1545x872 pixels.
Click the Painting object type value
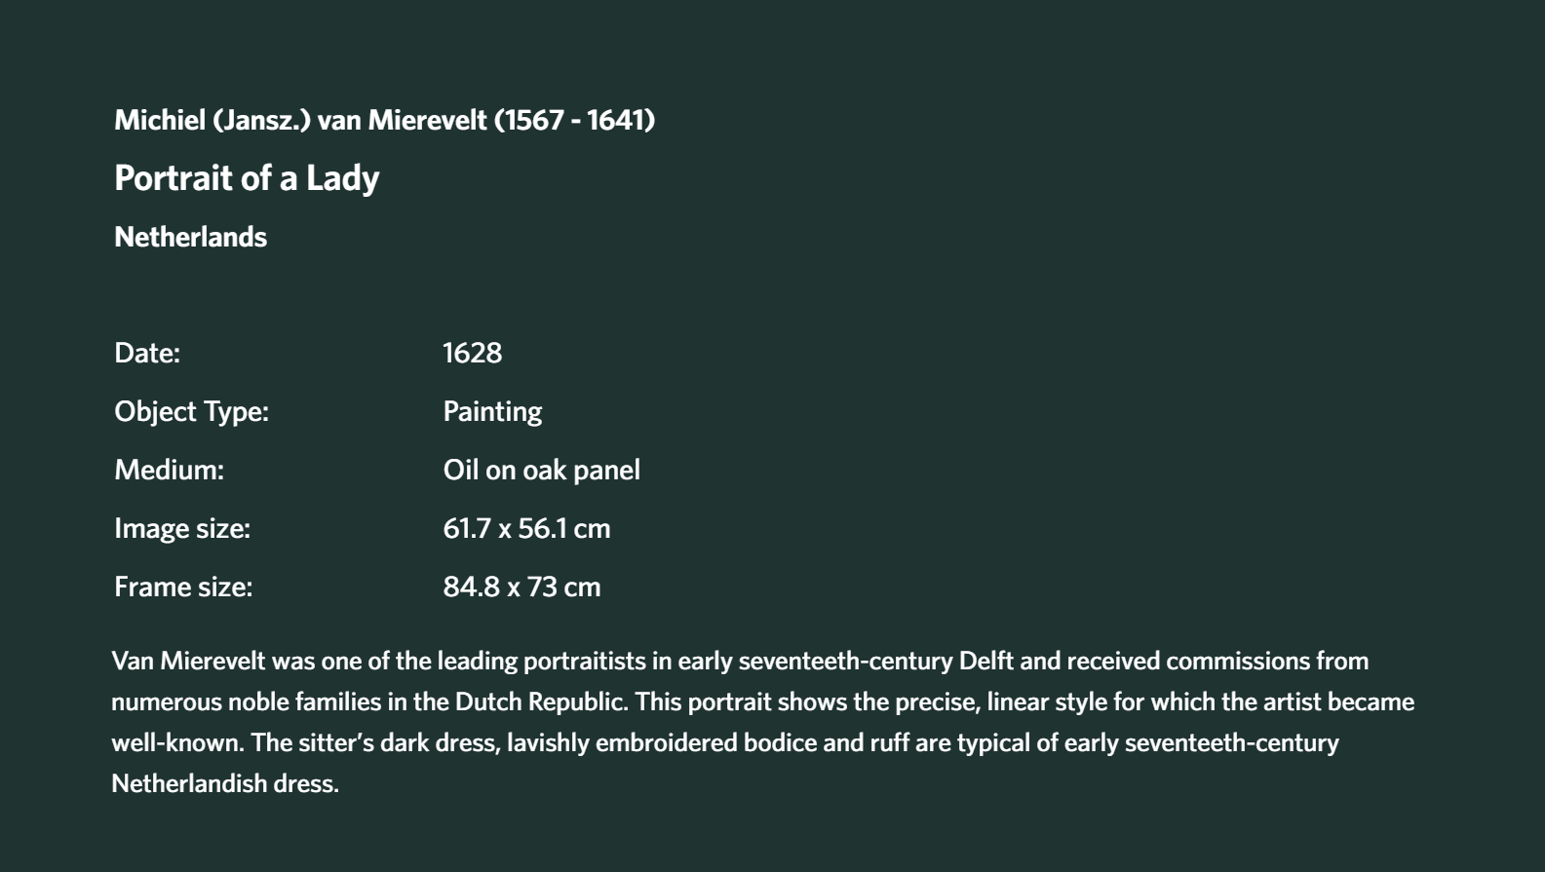[492, 411]
